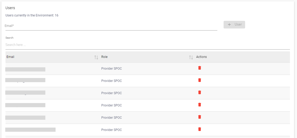Click the trash icon in the second row

coord(199,80)
